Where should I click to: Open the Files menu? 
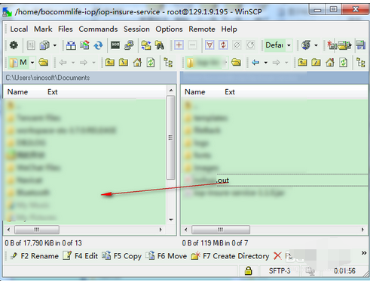pyautogui.click(x=66, y=29)
